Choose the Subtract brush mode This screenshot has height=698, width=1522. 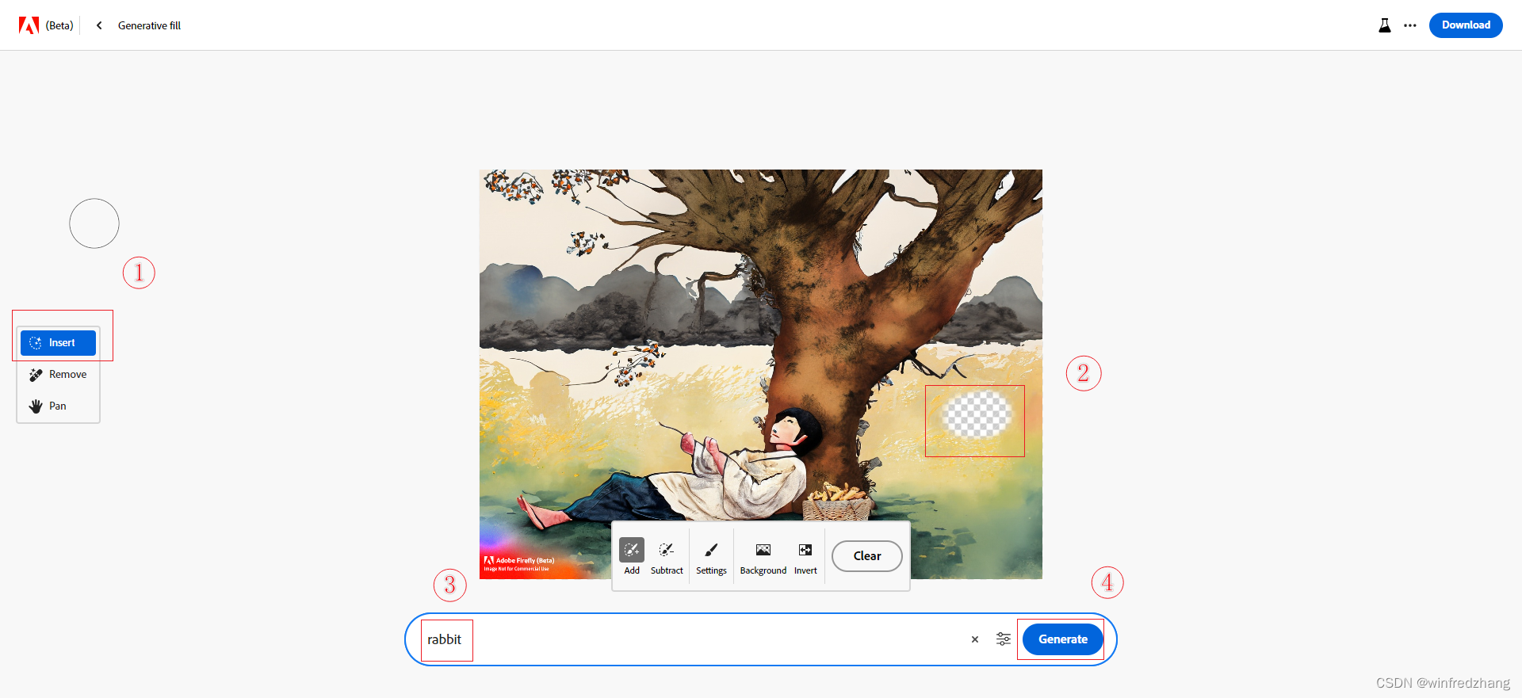pyautogui.click(x=667, y=557)
